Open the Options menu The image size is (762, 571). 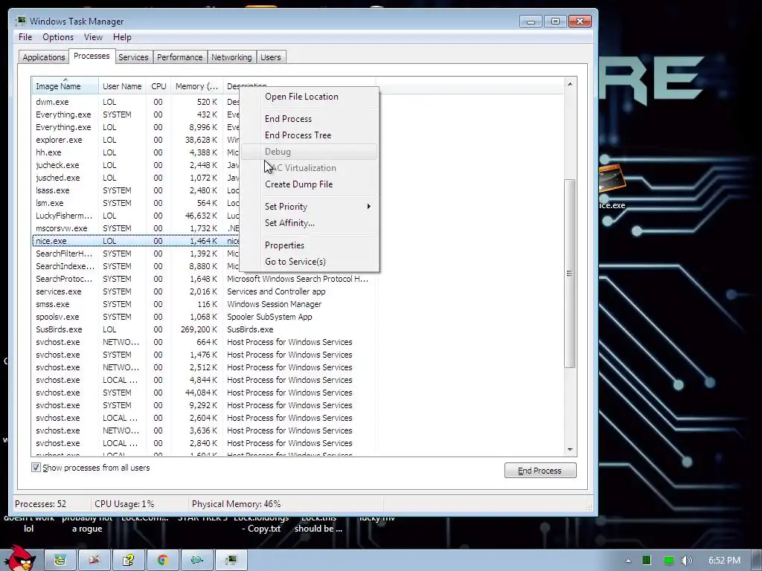pos(58,37)
